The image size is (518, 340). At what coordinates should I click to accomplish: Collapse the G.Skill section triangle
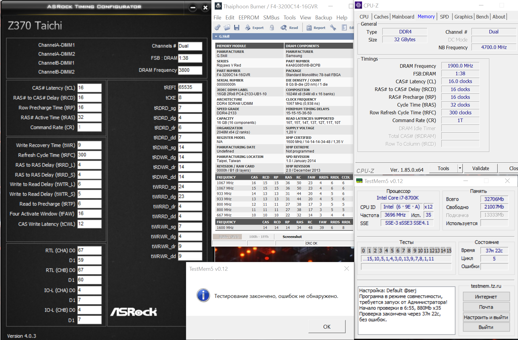(x=216, y=36)
